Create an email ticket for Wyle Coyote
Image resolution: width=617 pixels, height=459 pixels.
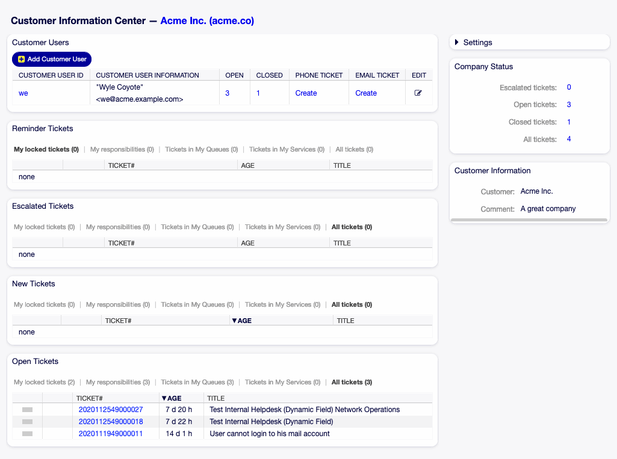point(366,93)
